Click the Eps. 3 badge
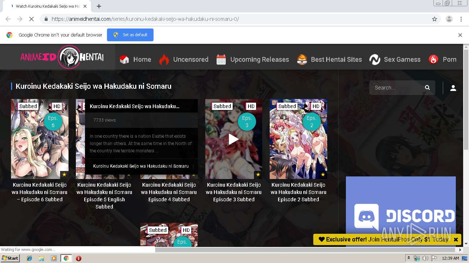This screenshot has width=469, height=263. (247, 122)
